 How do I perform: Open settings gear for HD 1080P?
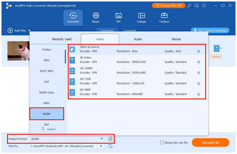(x=199, y=73)
